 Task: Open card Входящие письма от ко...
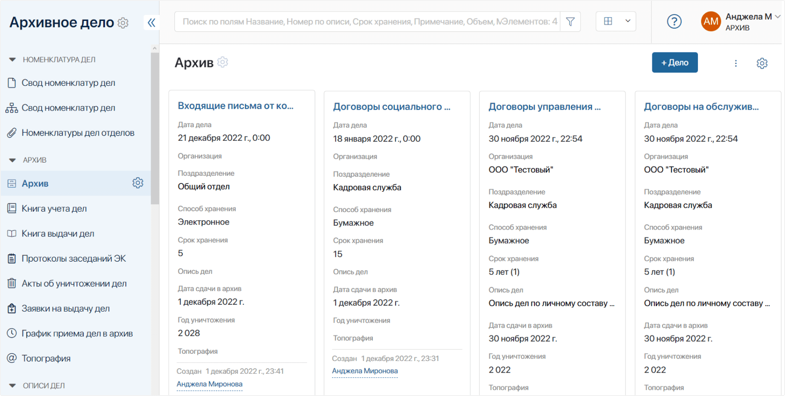pos(235,106)
